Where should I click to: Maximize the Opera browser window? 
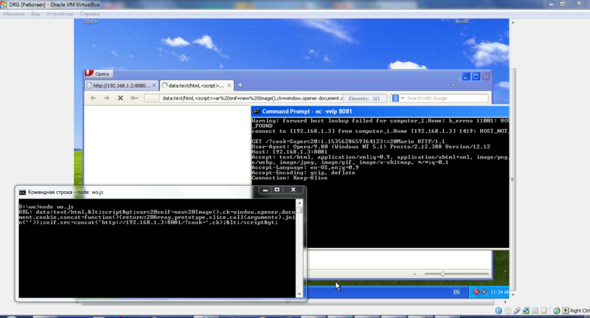click(x=476, y=77)
